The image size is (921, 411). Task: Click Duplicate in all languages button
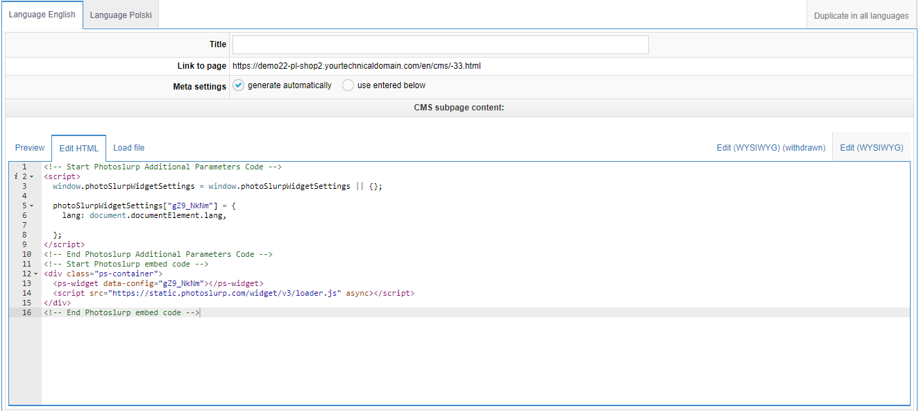click(861, 15)
